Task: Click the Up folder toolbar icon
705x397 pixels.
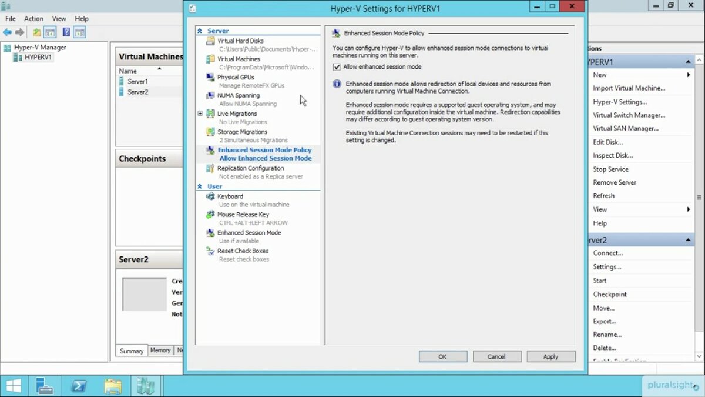Action: pyautogui.click(x=37, y=32)
